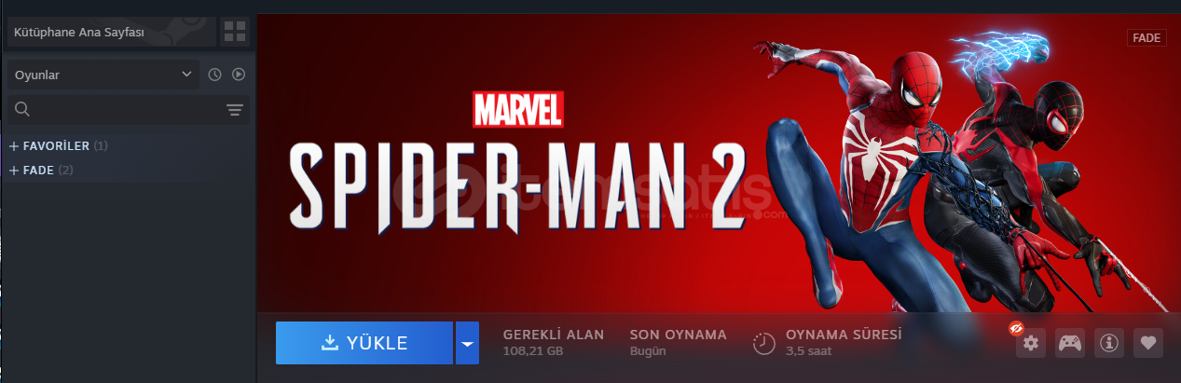
Task: Open controller configuration icon
Action: pyautogui.click(x=1069, y=343)
